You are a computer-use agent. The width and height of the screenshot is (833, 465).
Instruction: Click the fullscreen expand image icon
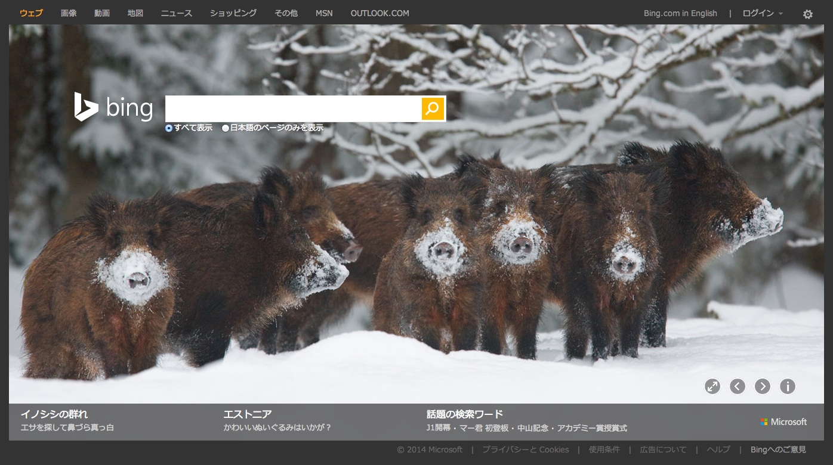coord(712,386)
